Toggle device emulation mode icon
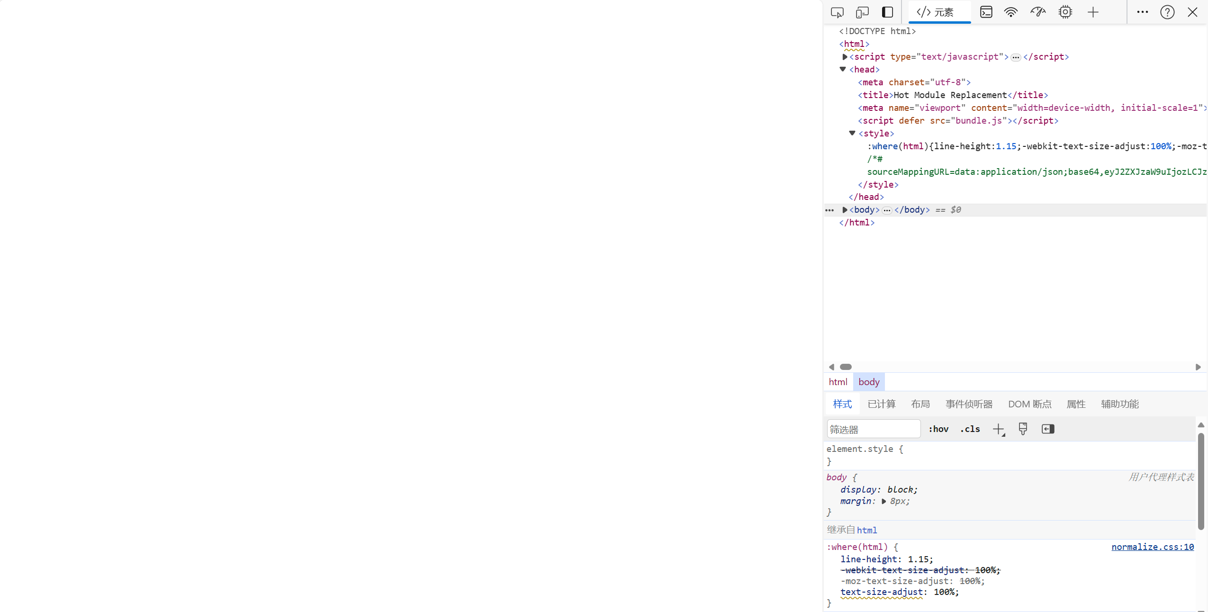This screenshot has width=1208, height=612. point(862,12)
